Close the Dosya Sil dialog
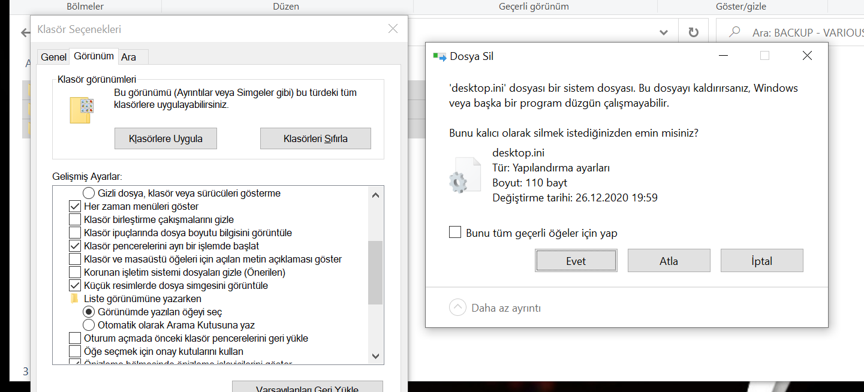This screenshot has height=392, width=864. click(x=807, y=56)
